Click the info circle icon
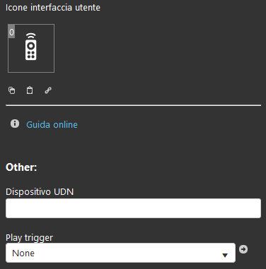 15,124
